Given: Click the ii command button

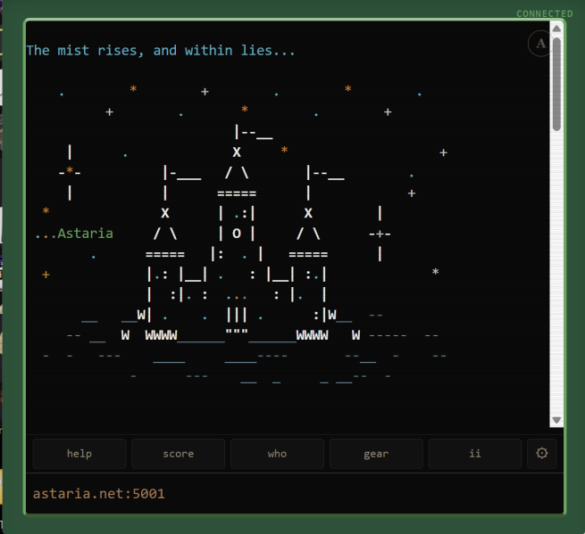Looking at the screenshot, I should (475, 454).
